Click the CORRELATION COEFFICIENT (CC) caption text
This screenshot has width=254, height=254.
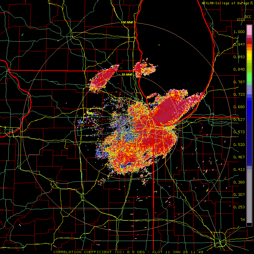point(89,252)
